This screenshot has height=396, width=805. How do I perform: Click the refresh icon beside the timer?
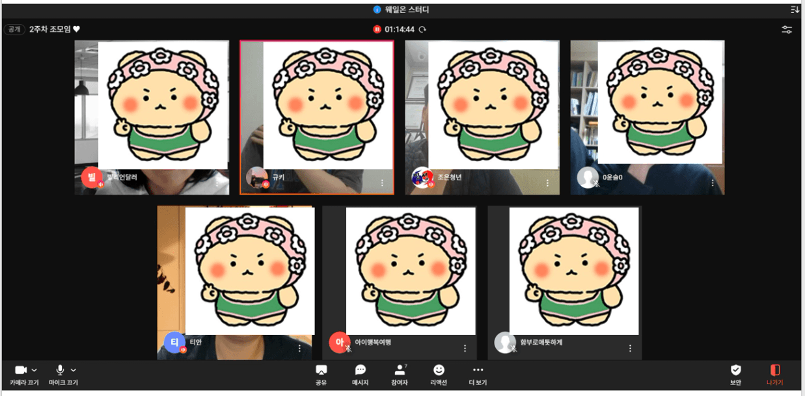[x=422, y=29]
